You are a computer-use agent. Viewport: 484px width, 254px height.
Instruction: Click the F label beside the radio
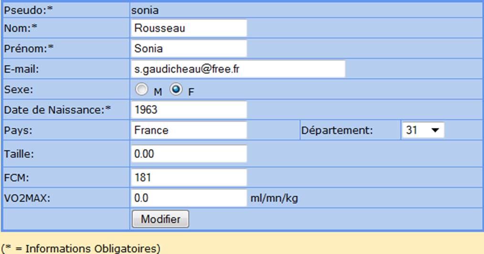[191, 92]
